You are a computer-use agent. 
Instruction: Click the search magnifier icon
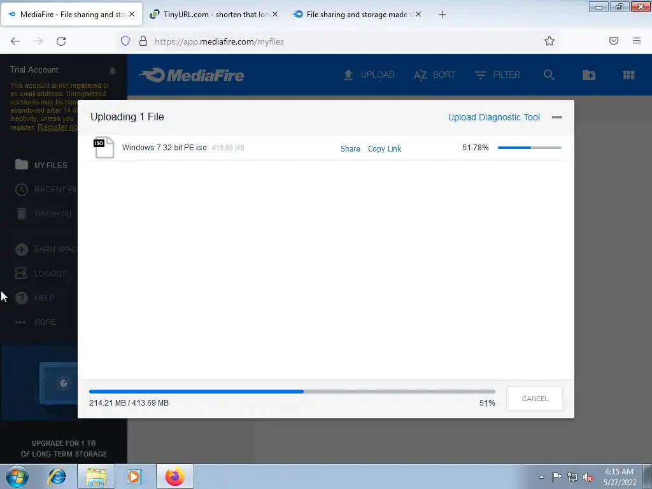coord(549,75)
